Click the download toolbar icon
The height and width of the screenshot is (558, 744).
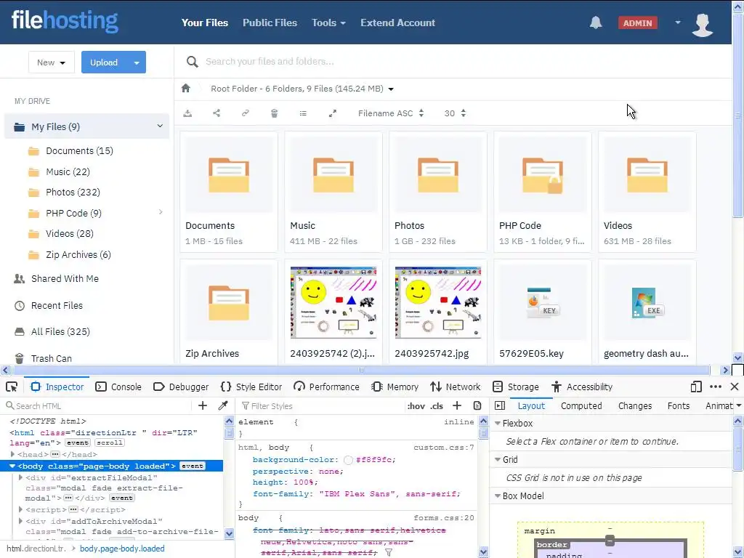click(x=188, y=113)
